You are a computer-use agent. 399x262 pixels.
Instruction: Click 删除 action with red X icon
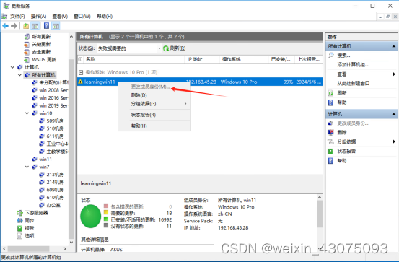(342, 132)
